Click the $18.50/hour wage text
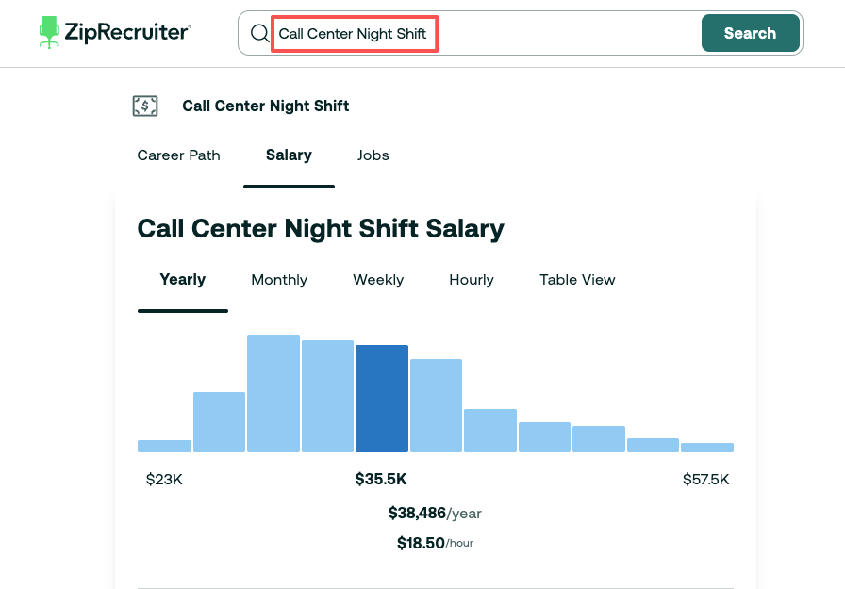The height and width of the screenshot is (589, 845). [x=434, y=542]
